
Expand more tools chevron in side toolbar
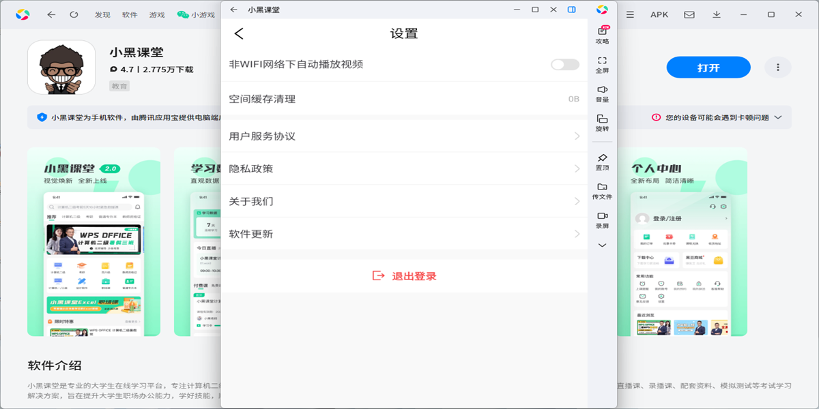click(x=602, y=245)
